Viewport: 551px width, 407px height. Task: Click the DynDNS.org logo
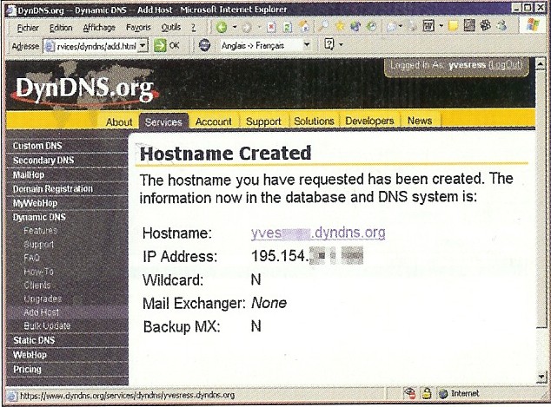pyautogui.click(x=84, y=88)
